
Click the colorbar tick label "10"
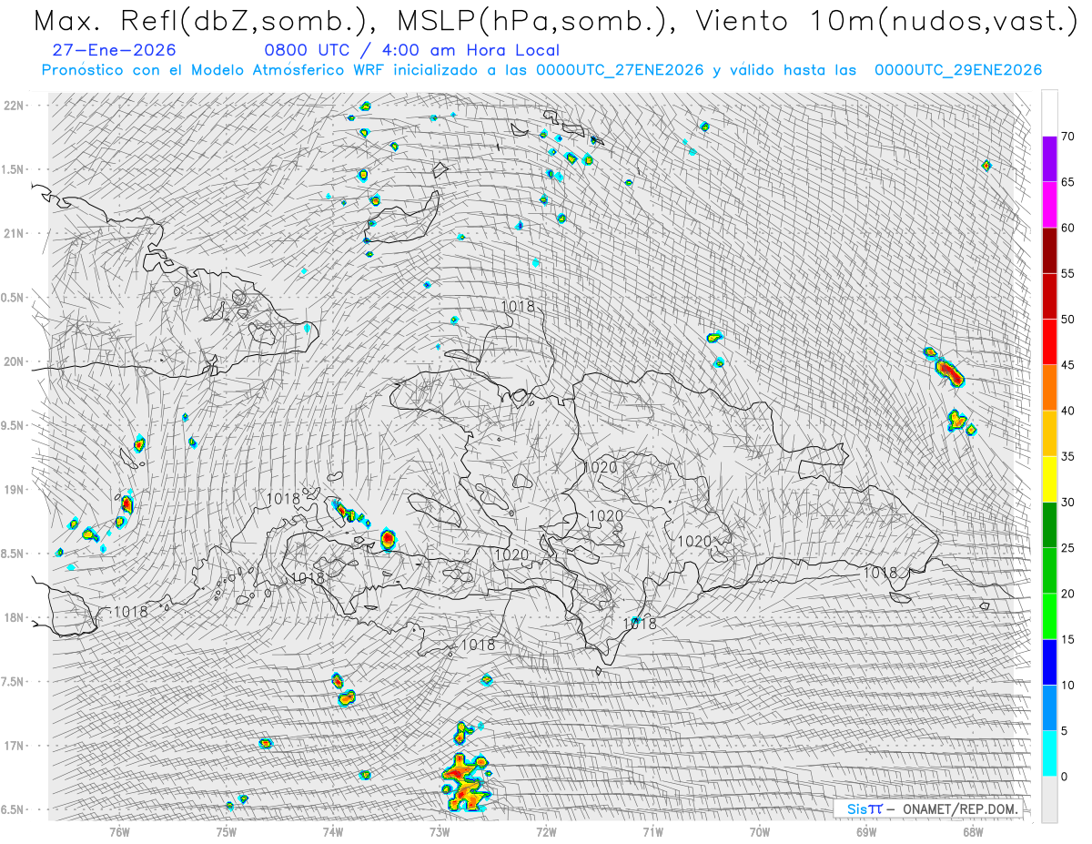coord(1068,685)
